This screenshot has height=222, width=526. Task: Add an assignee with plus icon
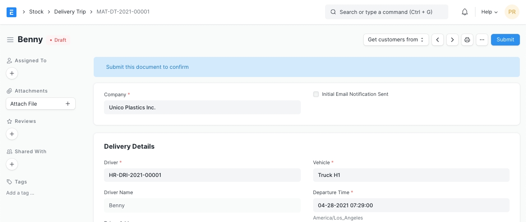[x=12, y=73]
